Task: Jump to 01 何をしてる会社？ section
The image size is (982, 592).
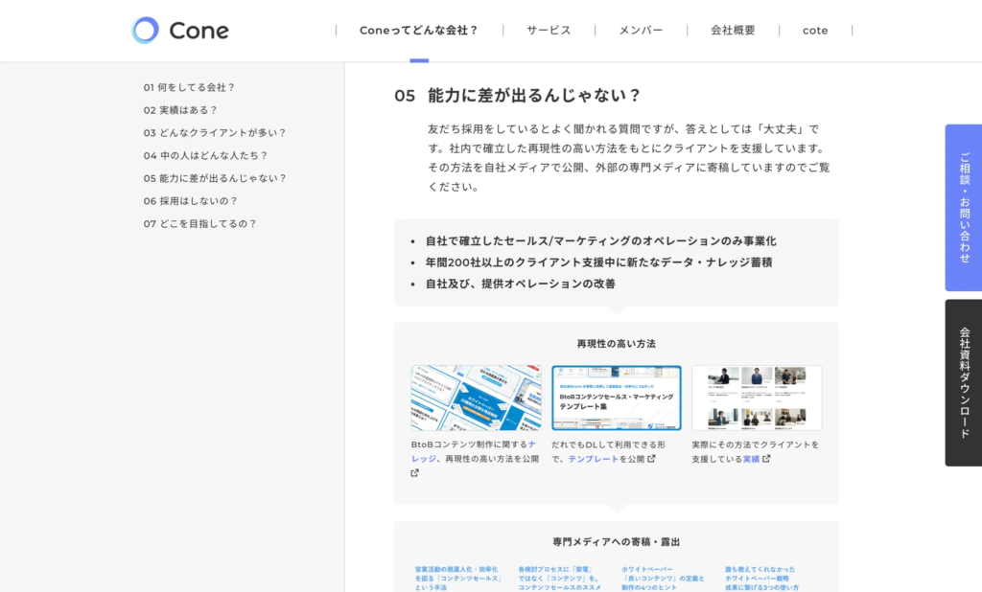Action: [189, 87]
